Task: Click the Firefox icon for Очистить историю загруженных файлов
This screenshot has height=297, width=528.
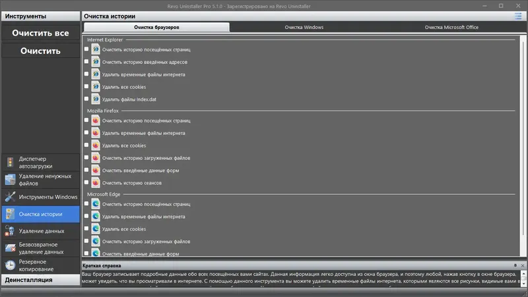Action: point(96,158)
